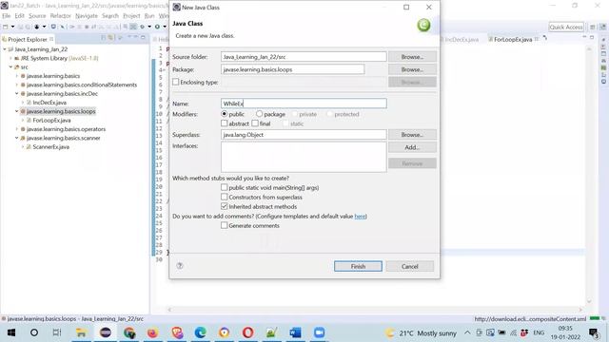
Task: Uncheck Inherited abstract methods option
Action: coord(225,206)
